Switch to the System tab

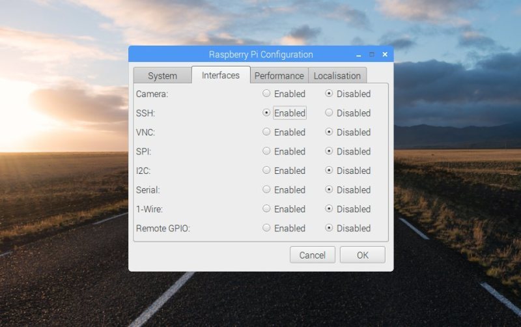[162, 76]
